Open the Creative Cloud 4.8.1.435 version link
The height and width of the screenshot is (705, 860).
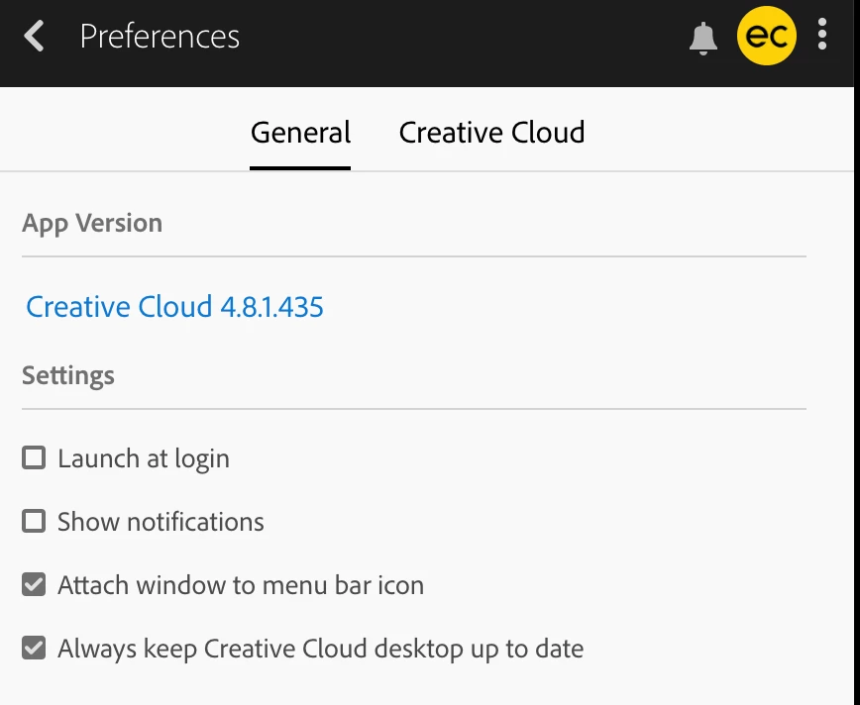175,306
